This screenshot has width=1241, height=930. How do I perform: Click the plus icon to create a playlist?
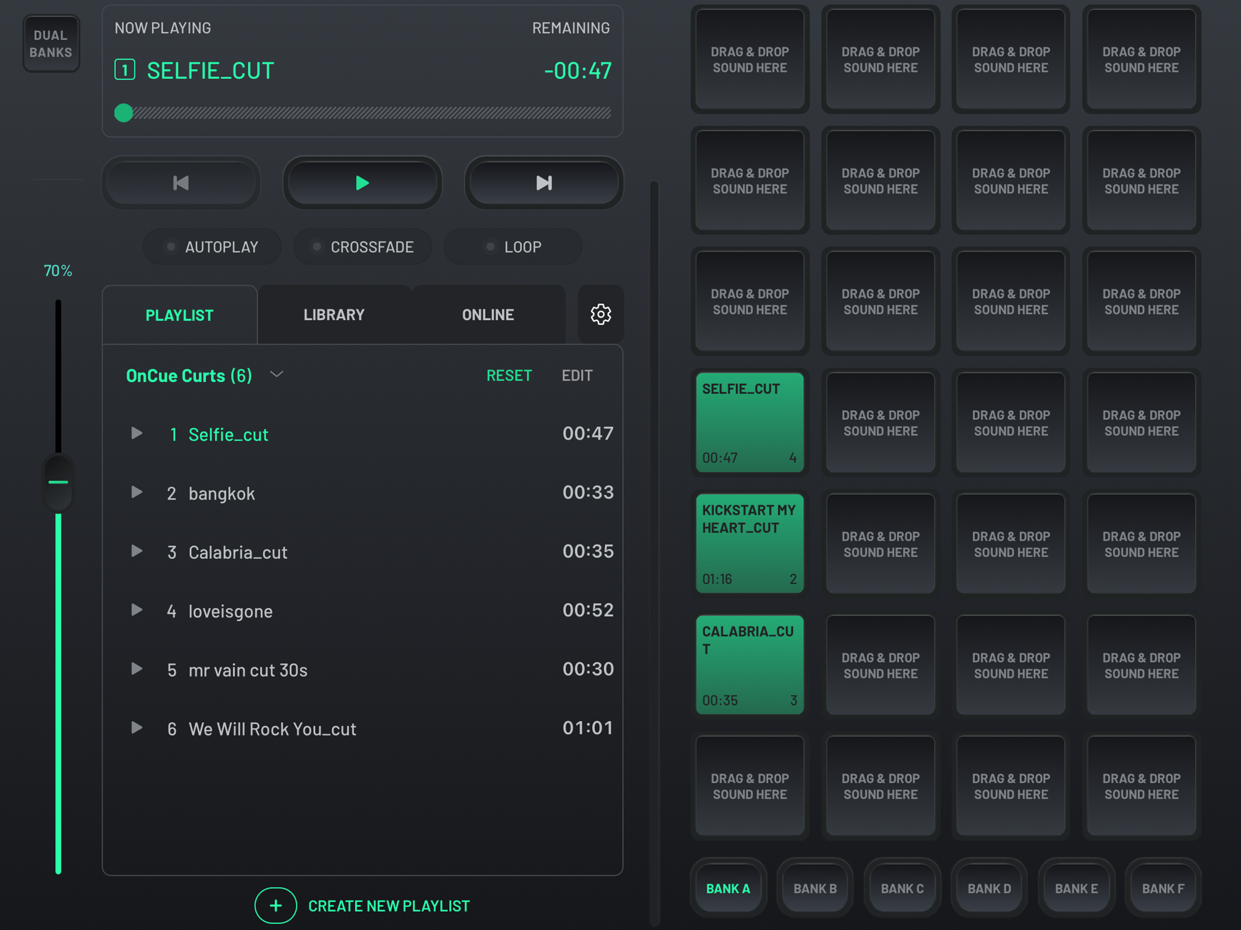coord(275,905)
